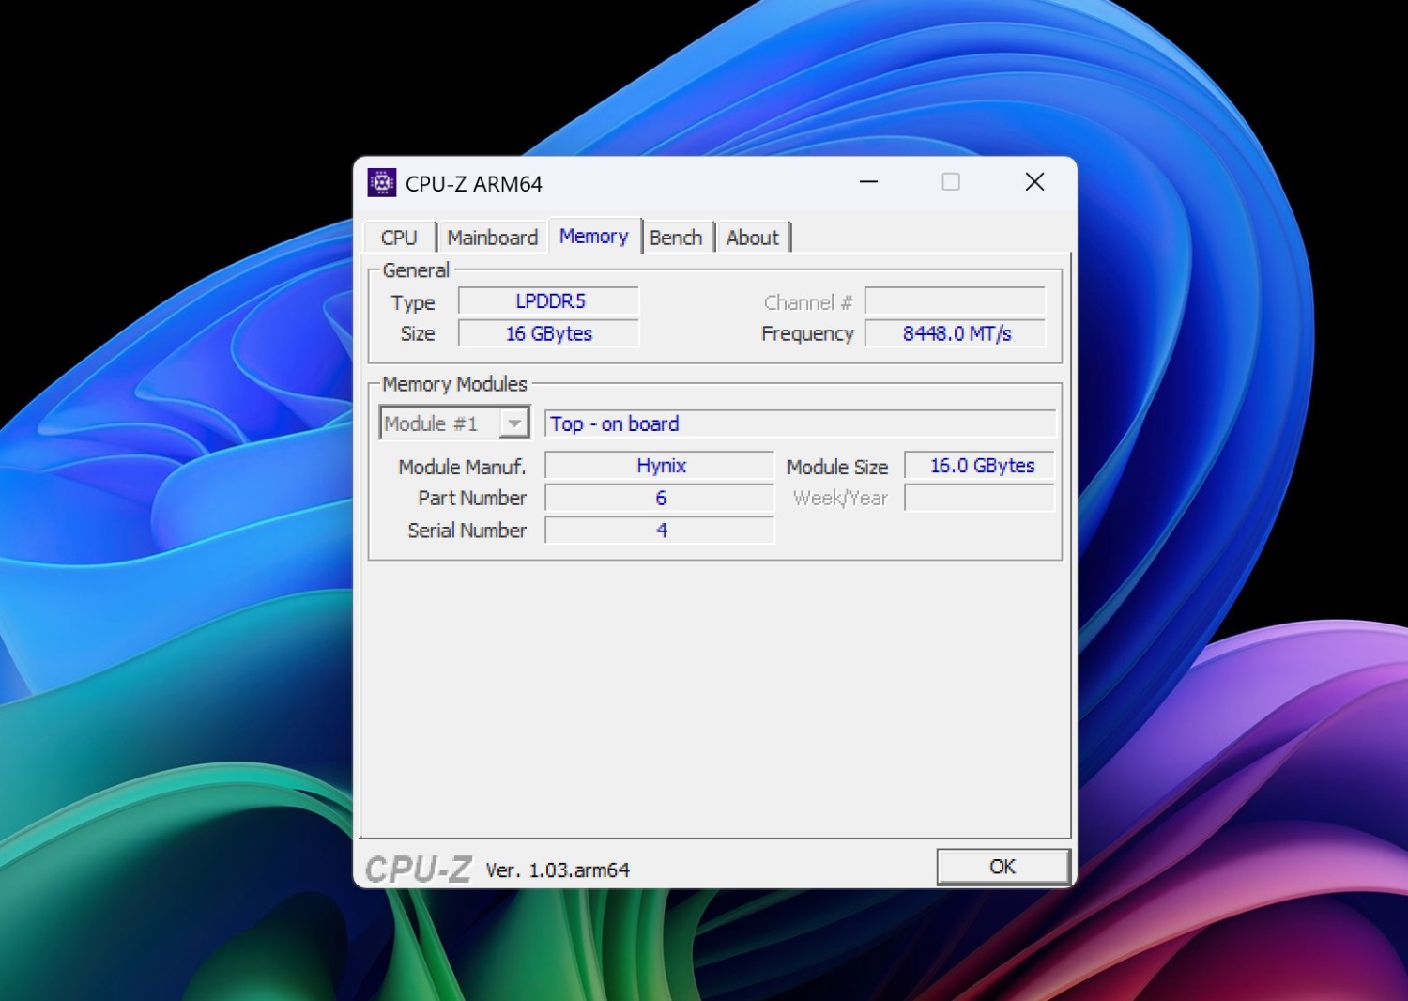Open the Mainboard tab
The height and width of the screenshot is (1001, 1408).
pos(493,238)
